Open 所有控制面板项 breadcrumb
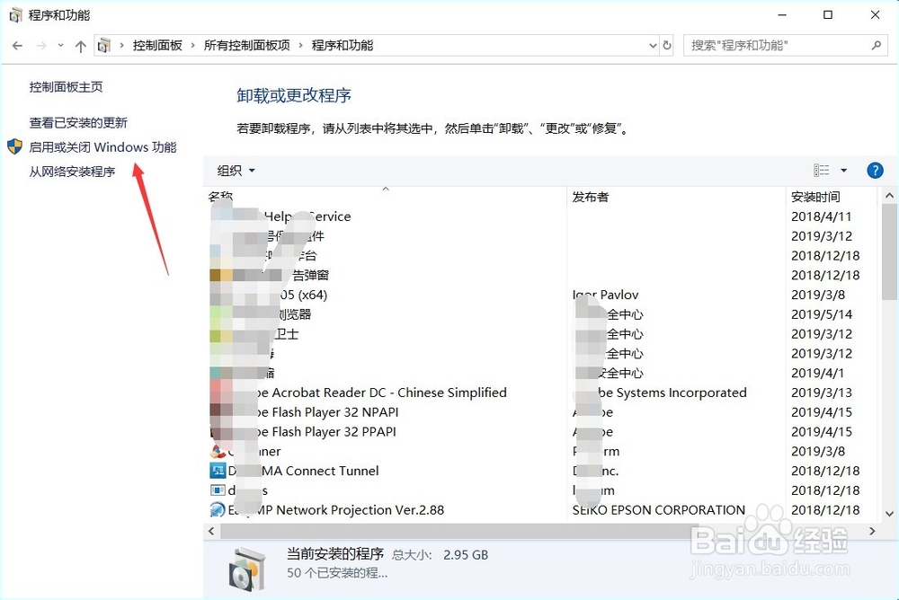The width and height of the screenshot is (899, 600). 246,45
